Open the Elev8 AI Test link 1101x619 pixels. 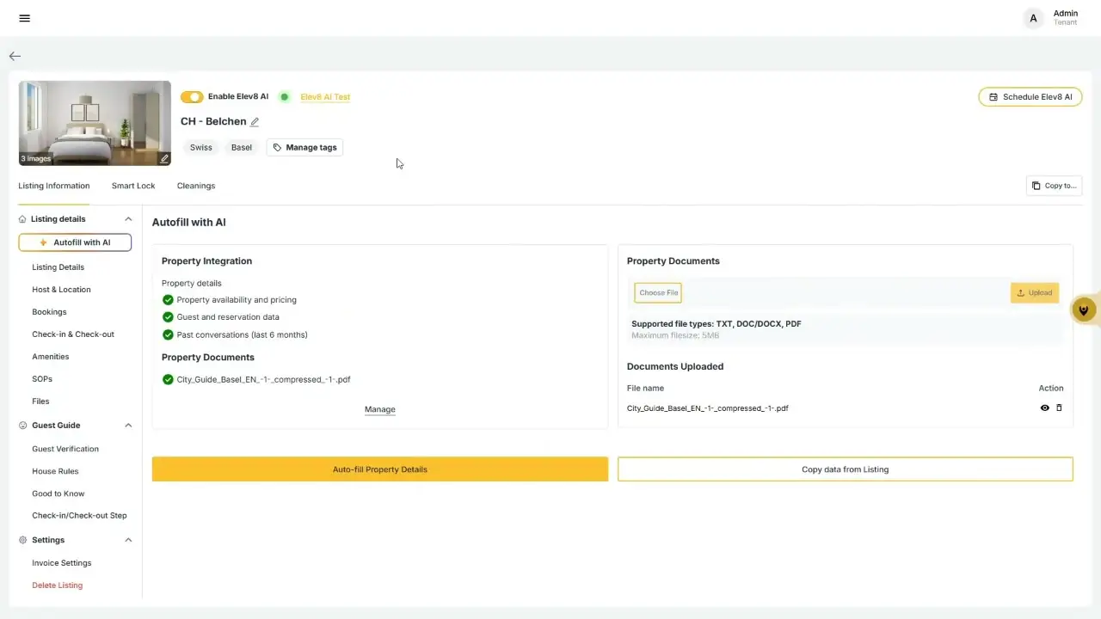coord(325,97)
